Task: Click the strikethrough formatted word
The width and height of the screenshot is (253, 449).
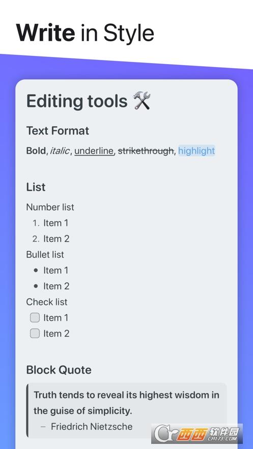Action: click(146, 151)
